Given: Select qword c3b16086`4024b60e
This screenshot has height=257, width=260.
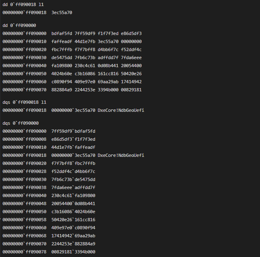Looking at the screenshot, I should pos(73,212).
